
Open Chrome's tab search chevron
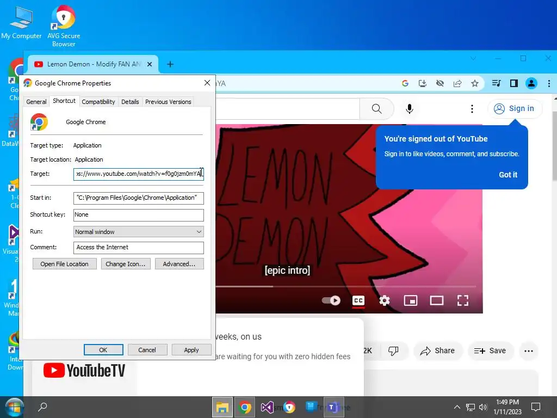tap(473, 58)
